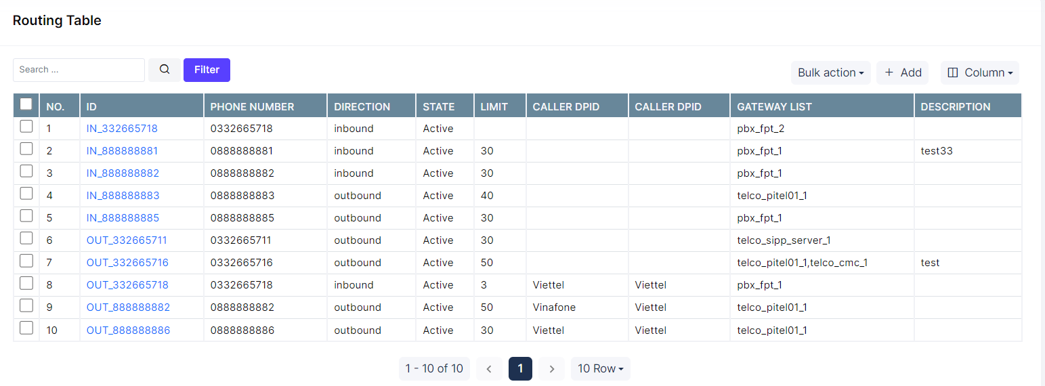Tick the checkbox for OUT_888888882

[26, 305]
